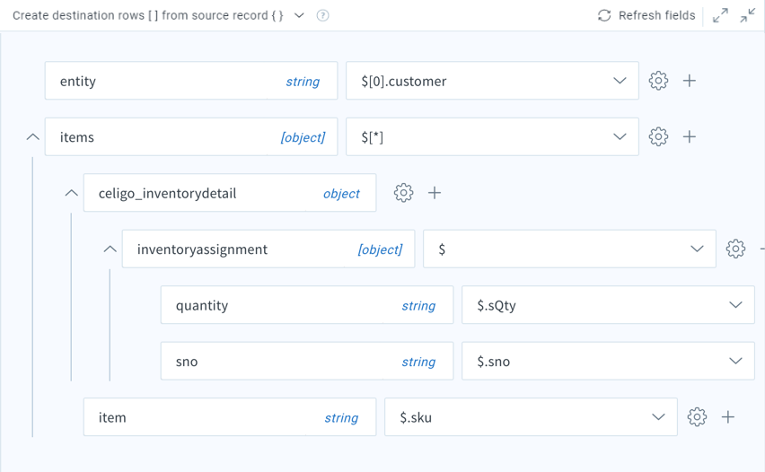765x472 pixels.
Task: Expand mapper to full screen
Action: click(720, 15)
